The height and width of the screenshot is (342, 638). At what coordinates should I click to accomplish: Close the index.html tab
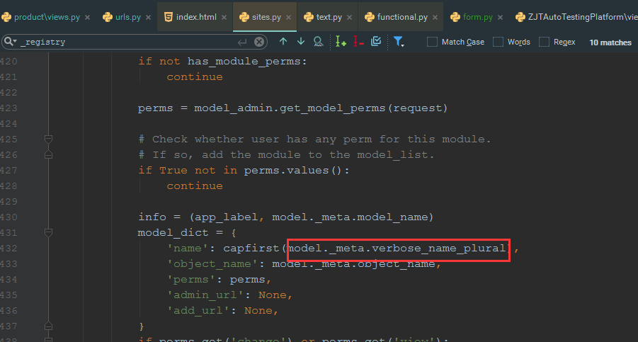tap(224, 18)
